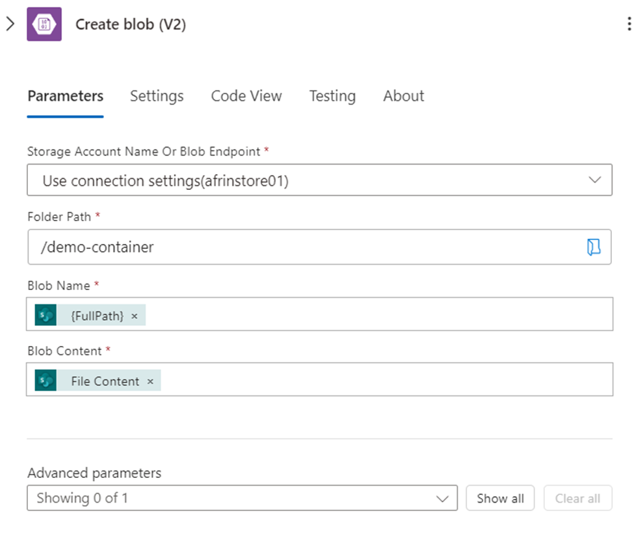This screenshot has height=543, width=634.
Task: Click inside the Blob Name field
Action: pos(325,315)
